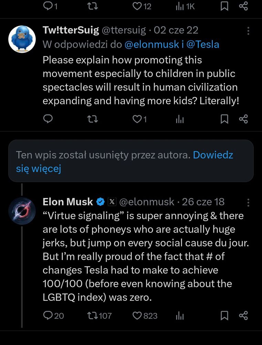Viewport: 262px width, 345px height.
Task: Repost Tw!tterSuig's tweet
Action: pyautogui.click(x=93, y=119)
